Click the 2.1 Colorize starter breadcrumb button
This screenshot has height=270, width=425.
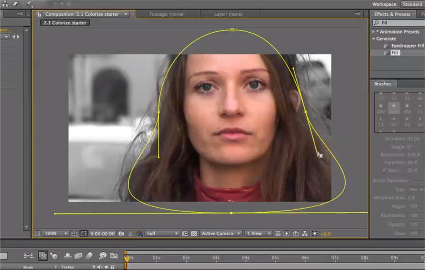(65, 23)
